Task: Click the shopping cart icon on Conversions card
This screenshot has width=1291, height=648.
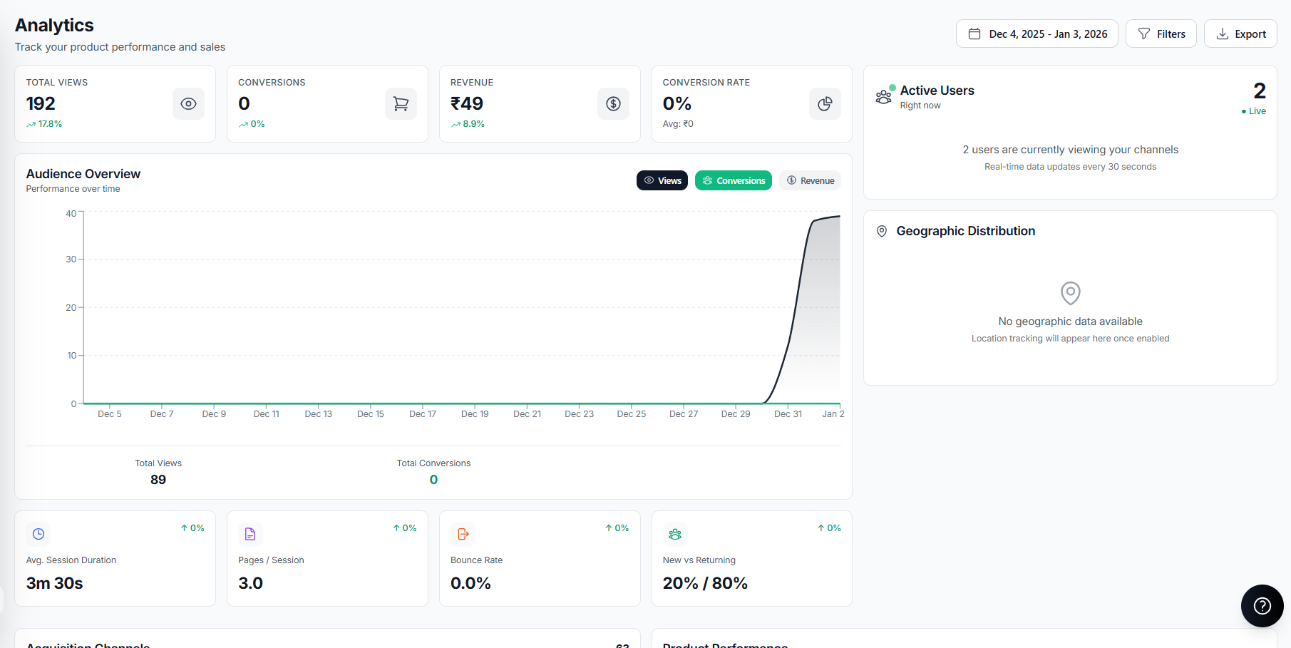Action: pos(401,103)
